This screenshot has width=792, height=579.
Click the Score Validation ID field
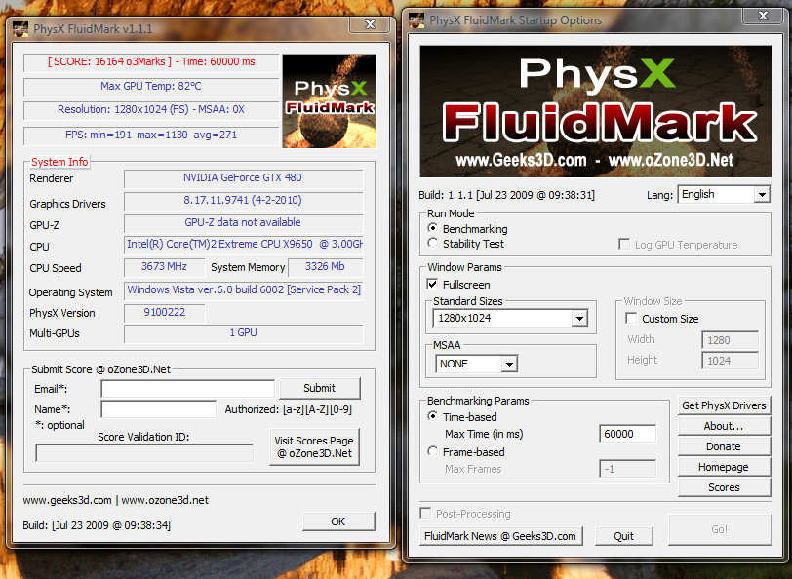[144, 453]
